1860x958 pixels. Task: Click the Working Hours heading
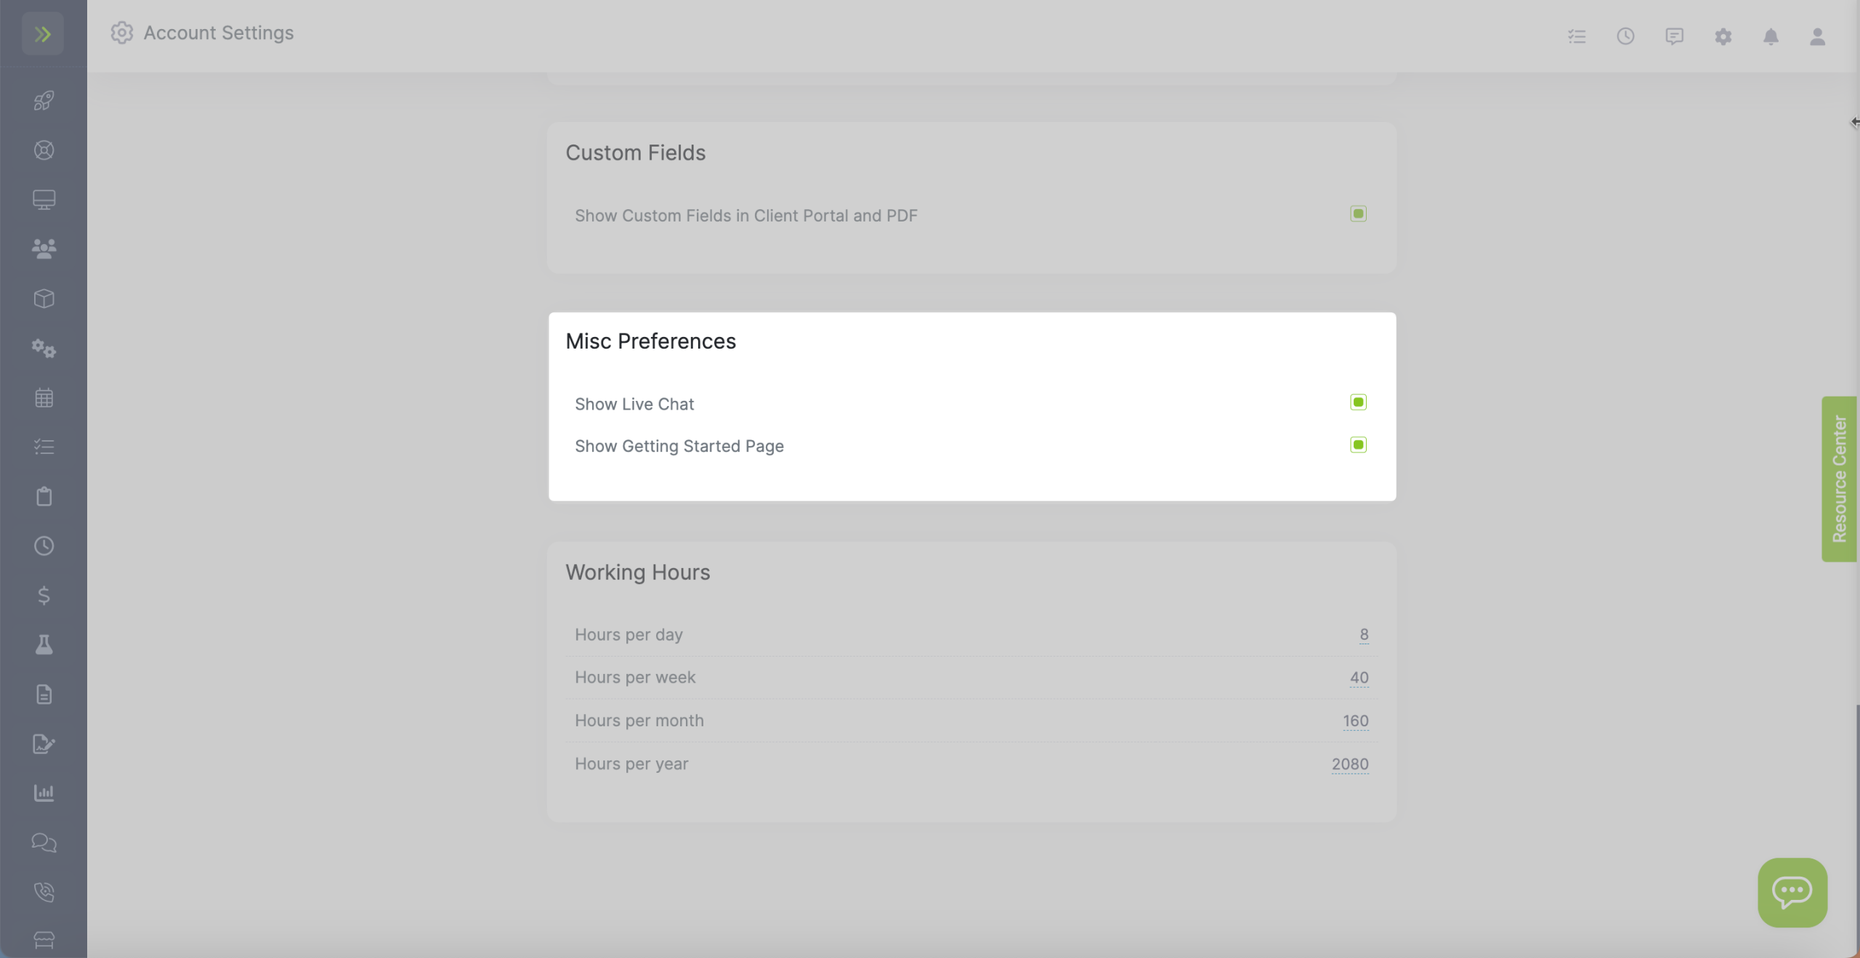pos(637,572)
